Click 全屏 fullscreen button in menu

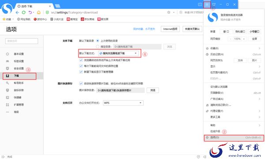[x=254, y=39]
